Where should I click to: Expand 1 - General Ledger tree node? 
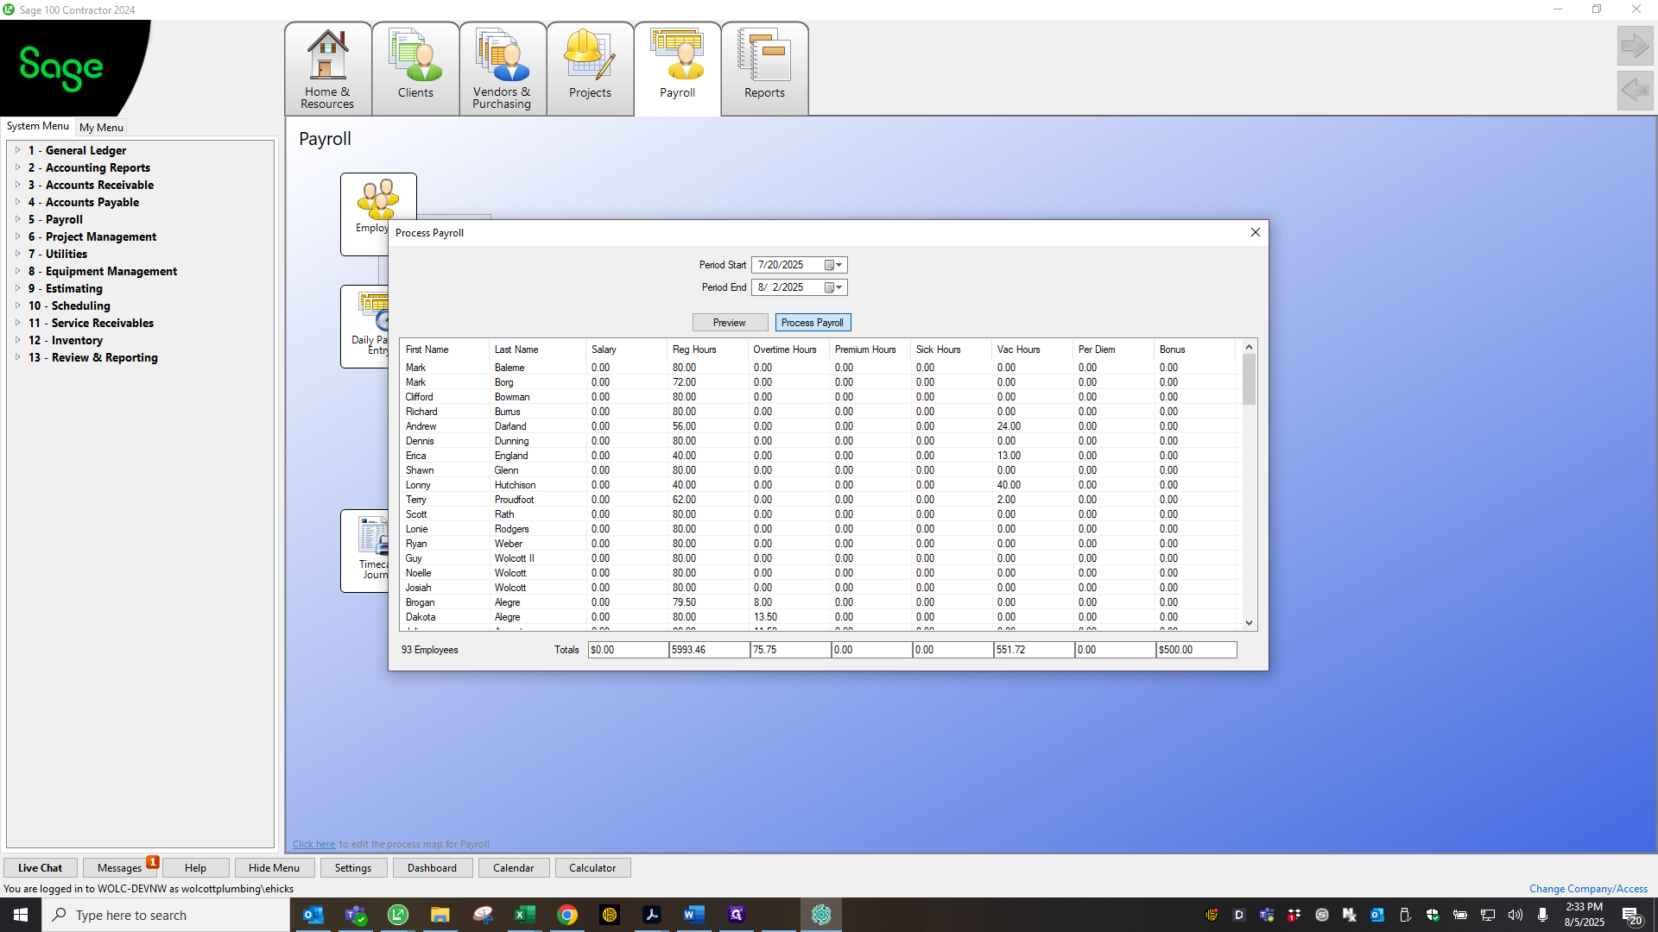(x=17, y=150)
